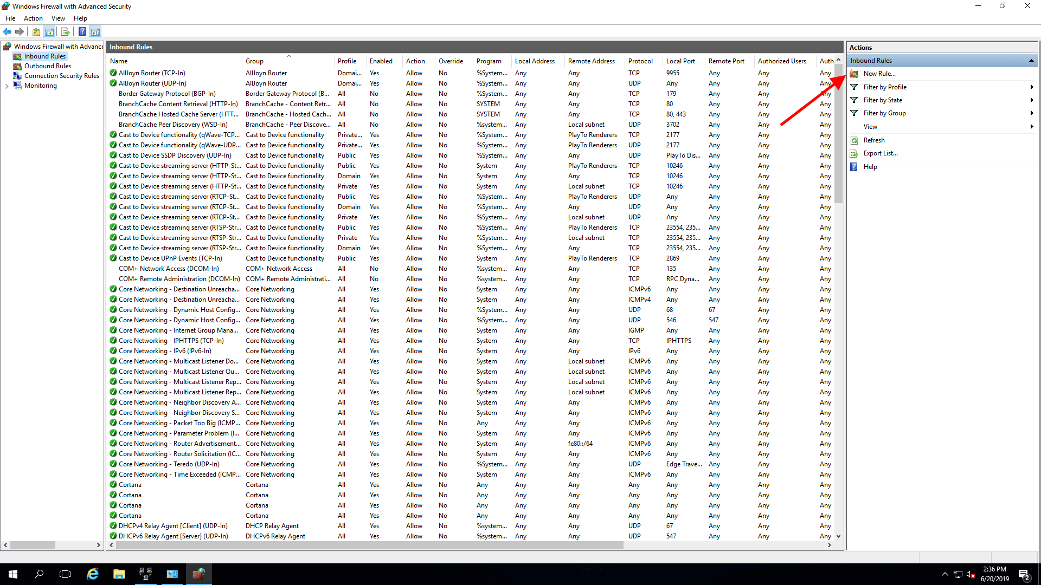
Task: Select Windows Firewall with Advanced Security root node
Action: click(58, 47)
